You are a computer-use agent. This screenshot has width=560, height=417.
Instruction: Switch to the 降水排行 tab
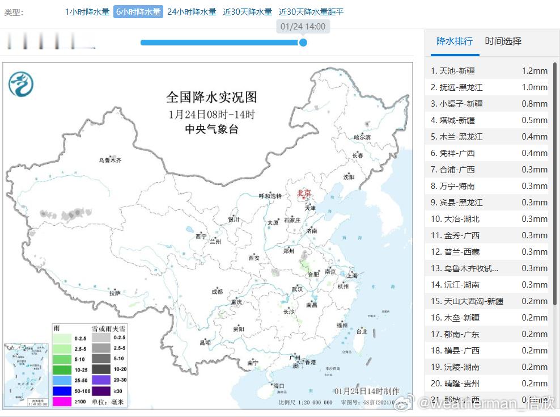[455, 41]
